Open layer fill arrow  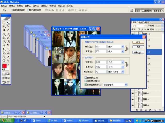click(x=162, y=29)
